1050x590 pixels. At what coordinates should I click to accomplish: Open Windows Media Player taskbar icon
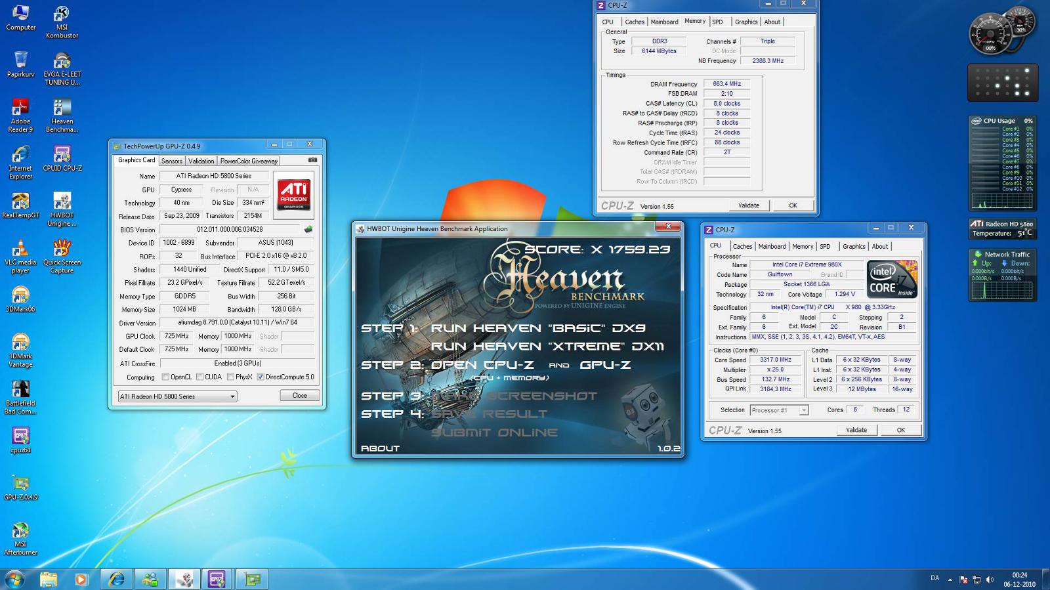(81, 579)
